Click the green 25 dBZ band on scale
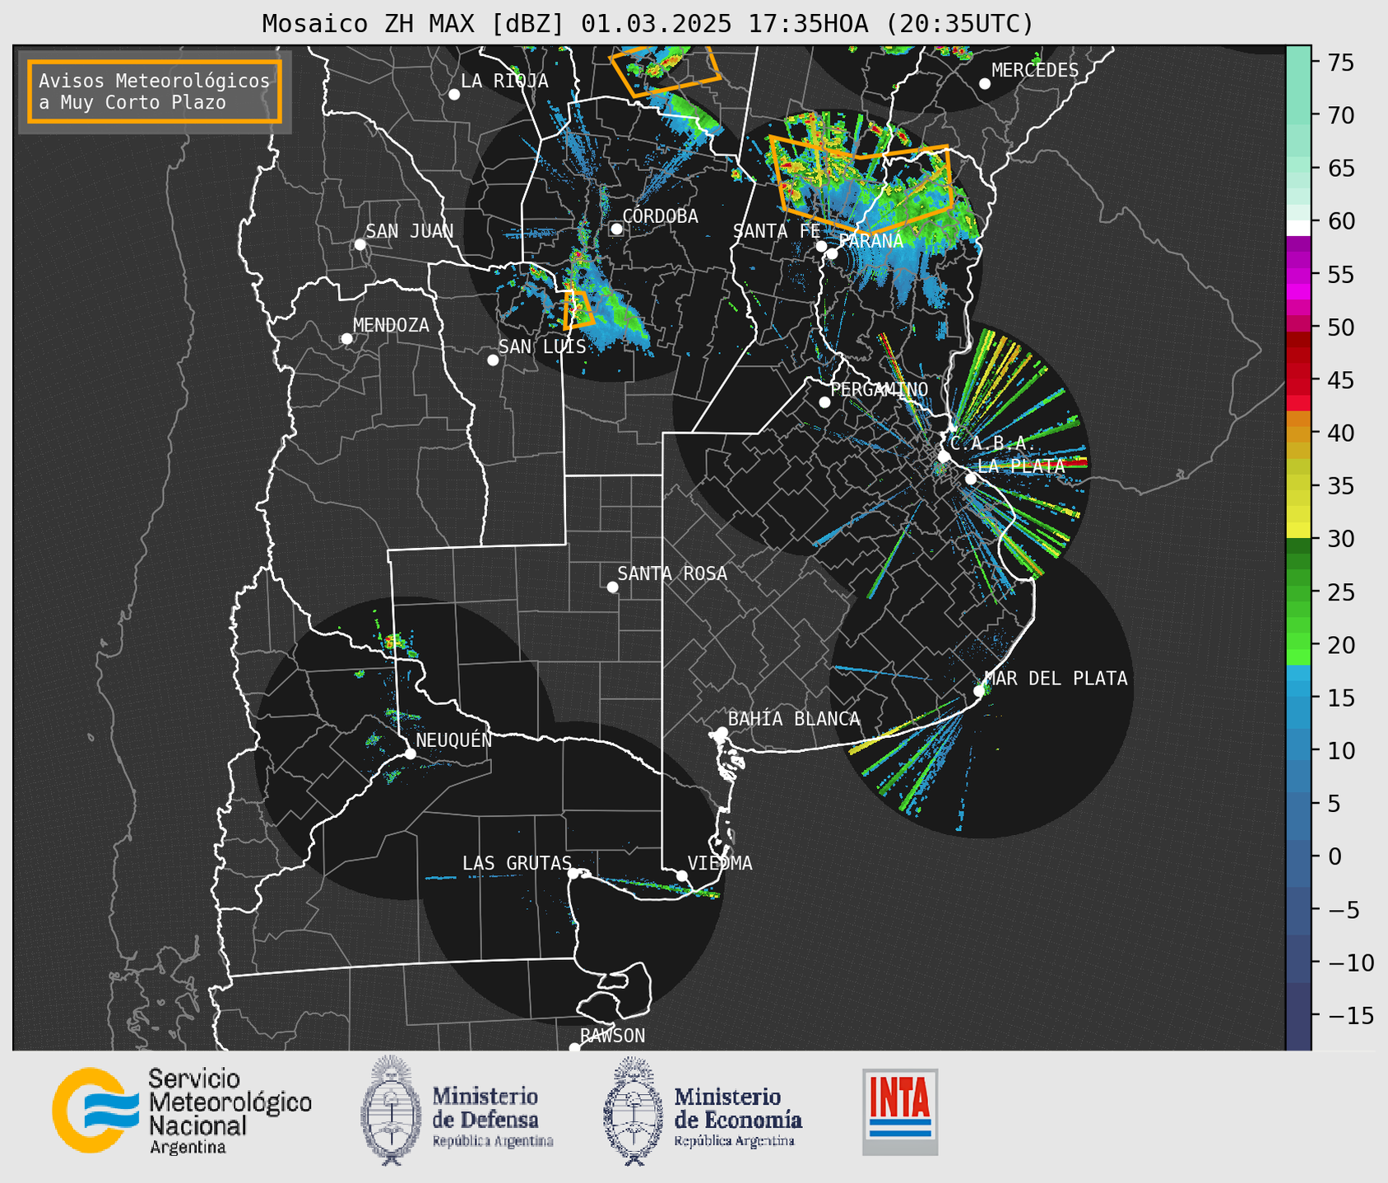1388x1183 pixels. pyautogui.click(x=1298, y=591)
